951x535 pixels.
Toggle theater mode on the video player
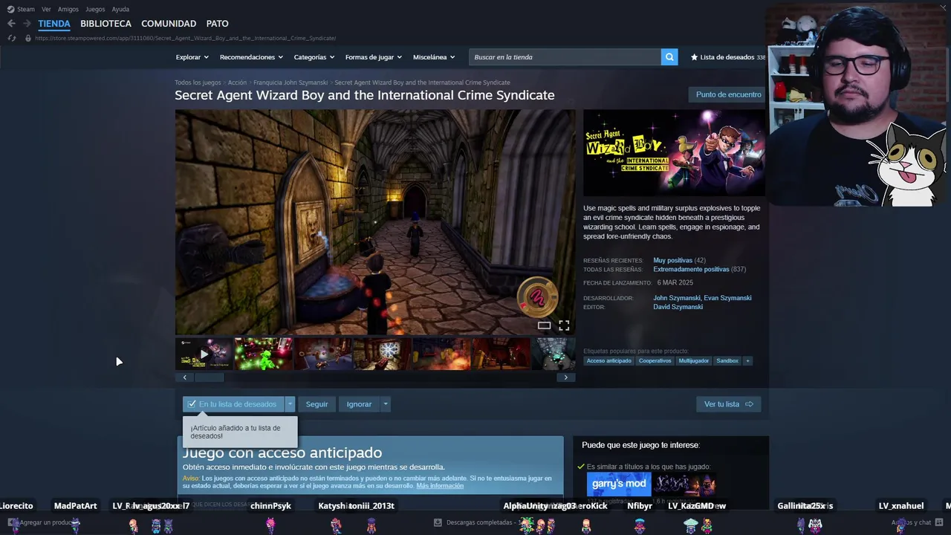(544, 325)
